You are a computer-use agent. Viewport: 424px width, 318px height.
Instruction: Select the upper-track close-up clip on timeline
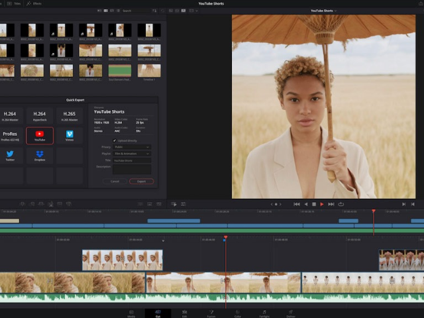(122, 260)
